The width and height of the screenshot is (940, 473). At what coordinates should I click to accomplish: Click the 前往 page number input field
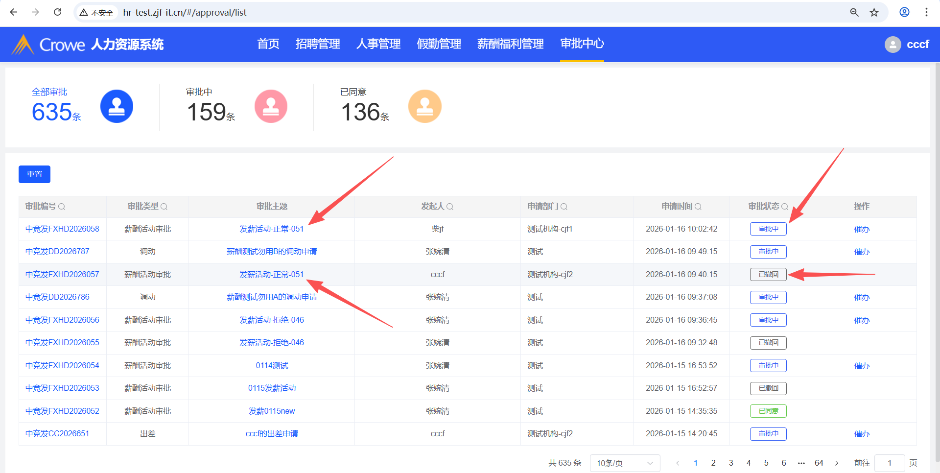pyautogui.click(x=889, y=463)
